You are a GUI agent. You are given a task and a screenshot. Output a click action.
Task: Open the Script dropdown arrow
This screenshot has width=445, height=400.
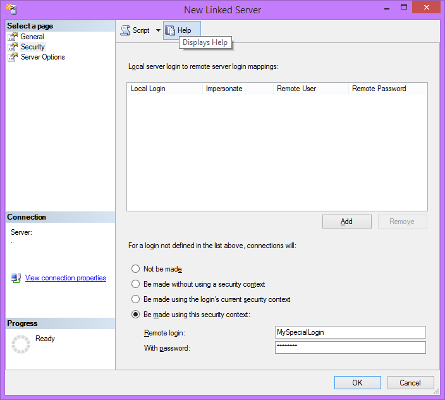pyautogui.click(x=158, y=30)
